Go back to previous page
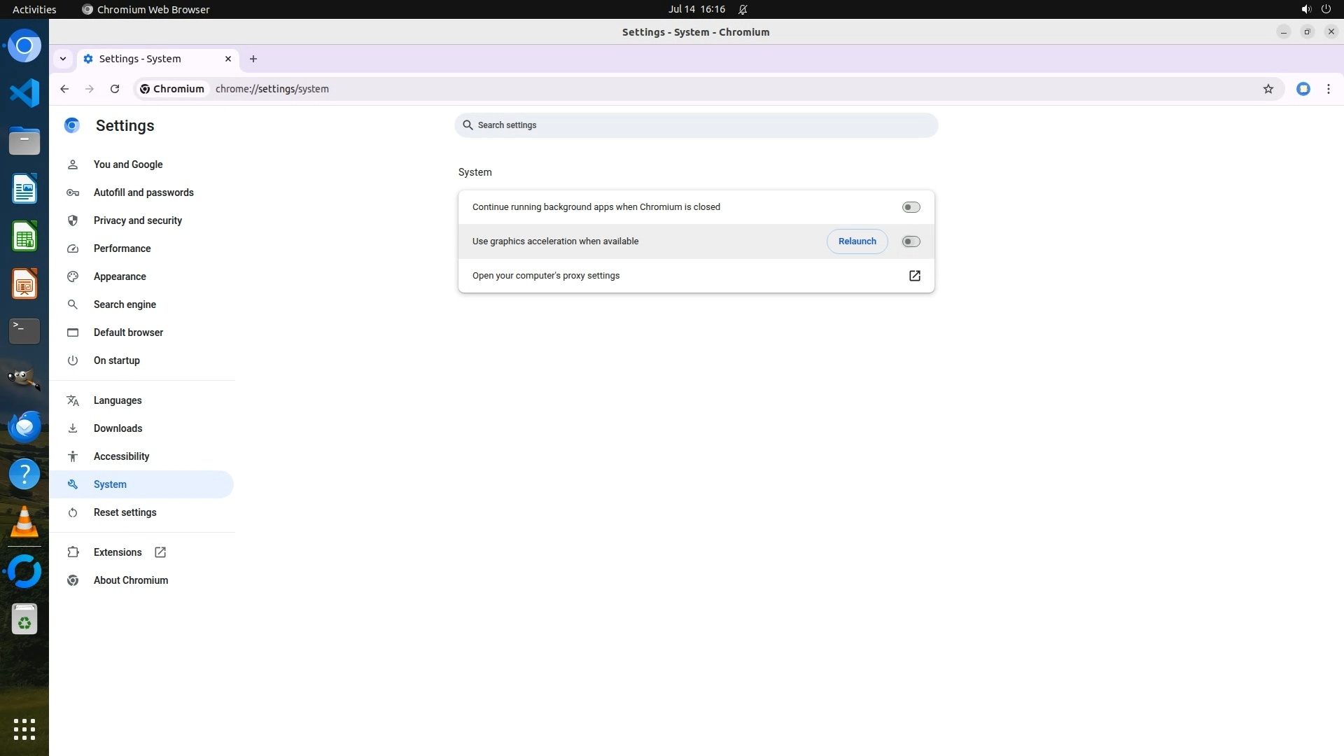Image resolution: width=1344 pixels, height=756 pixels. [x=64, y=89]
